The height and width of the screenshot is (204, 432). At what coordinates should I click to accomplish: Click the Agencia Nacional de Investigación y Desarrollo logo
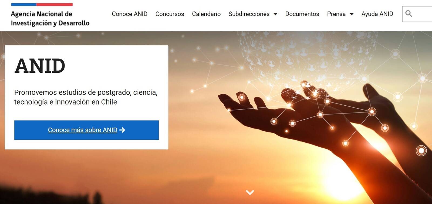[x=50, y=15]
